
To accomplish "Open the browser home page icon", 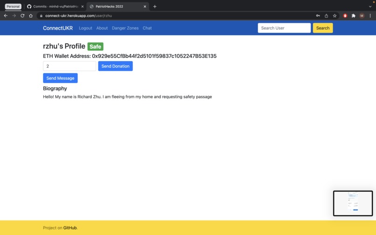I will coord(31,15).
